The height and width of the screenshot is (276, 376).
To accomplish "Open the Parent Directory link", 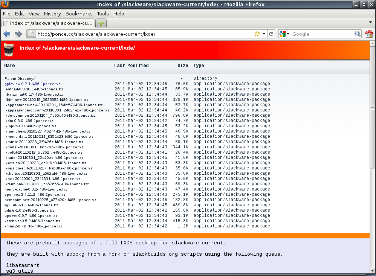I will (20, 79).
